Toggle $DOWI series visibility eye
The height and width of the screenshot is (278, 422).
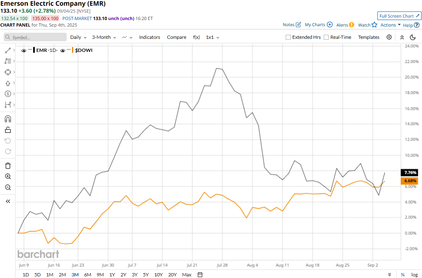(63, 51)
